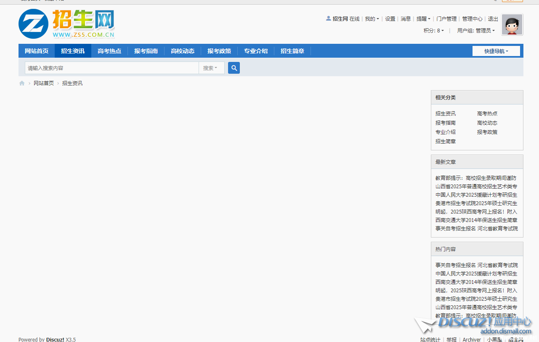Viewport: 539px width, 342px height.
Task: Click the 设置 link in header
Action: coord(390,19)
